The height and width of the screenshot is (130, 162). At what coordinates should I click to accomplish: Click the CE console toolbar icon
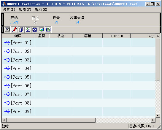[7, 30]
